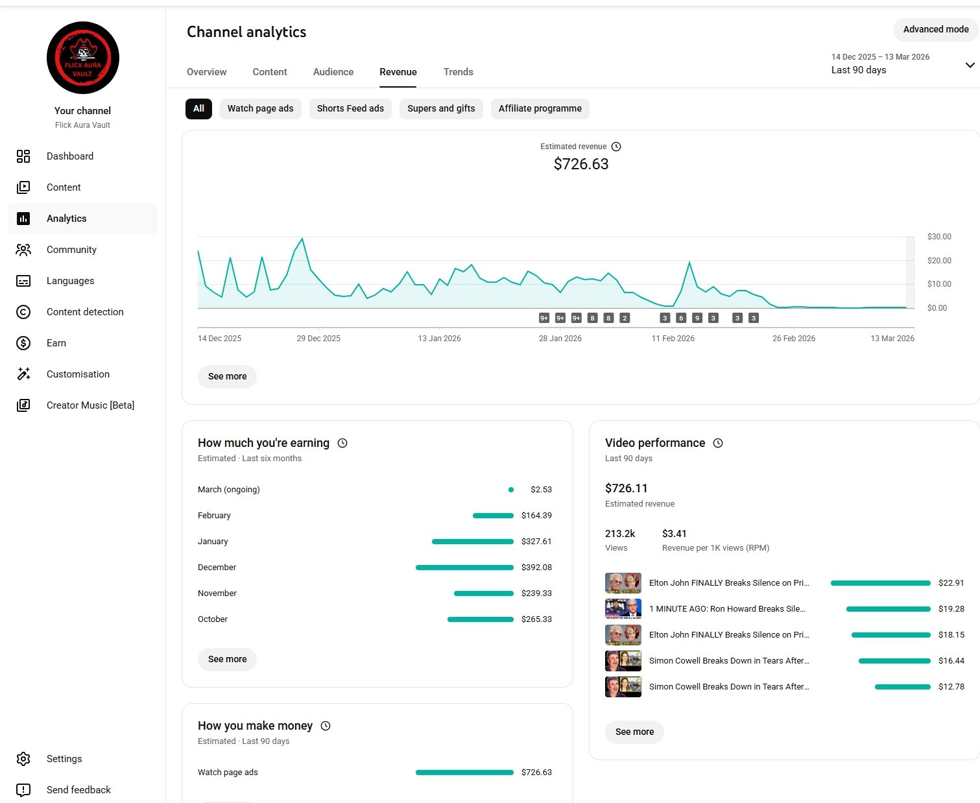Click the Advanced mode button
This screenshot has width=980, height=803.
click(935, 29)
